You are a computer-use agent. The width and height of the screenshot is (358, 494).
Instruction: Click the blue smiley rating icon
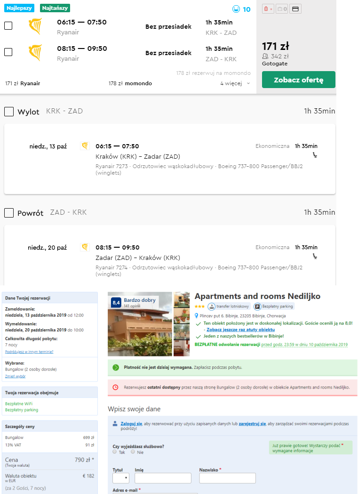236,9
